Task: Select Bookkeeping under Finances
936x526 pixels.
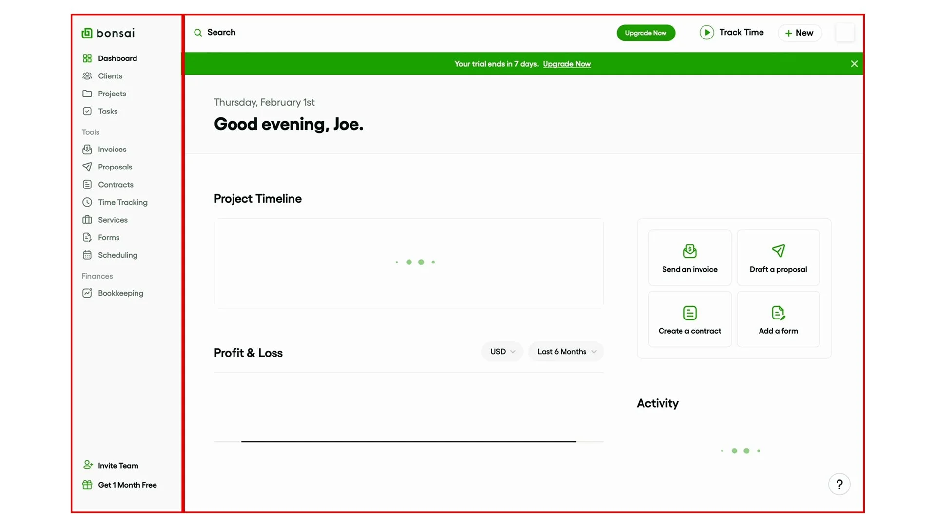Action: (x=120, y=293)
